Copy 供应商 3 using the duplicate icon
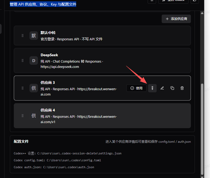Image resolution: width=210 pixels, height=178 pixels. 172,88
